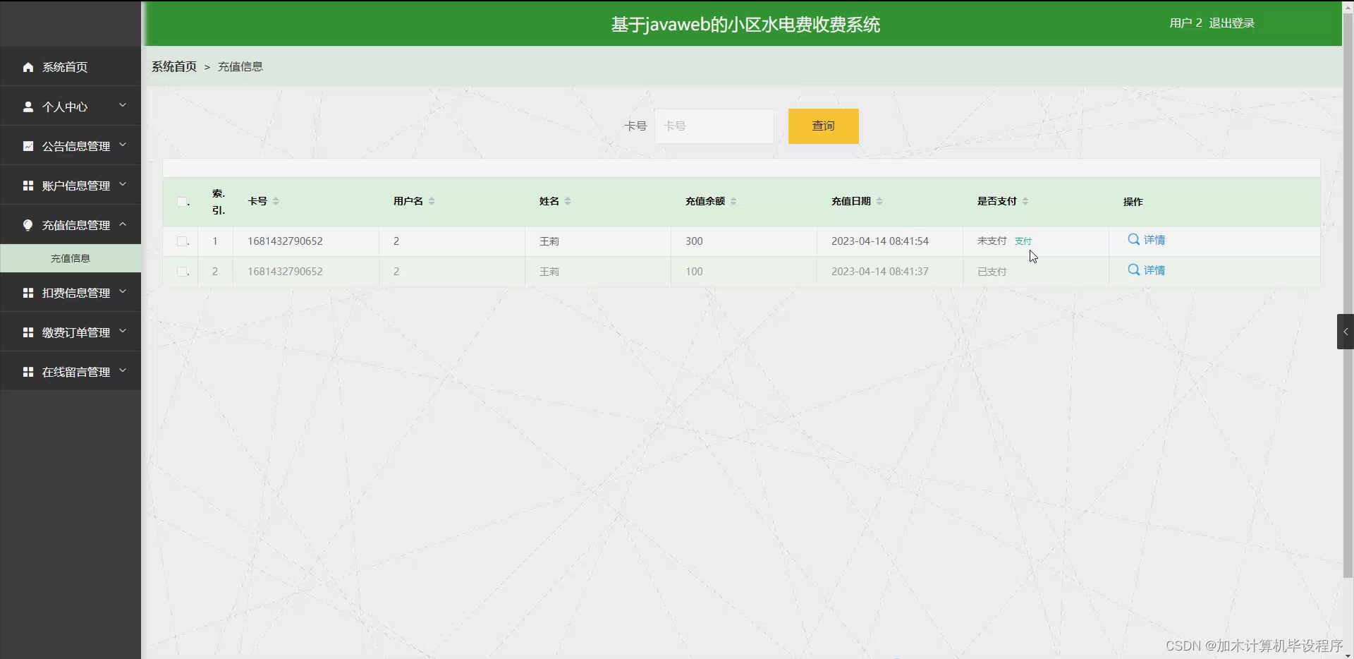Select the 充值信息 submenu item
The width and height of the screenshot is (1354, 659).
[71, 258]
